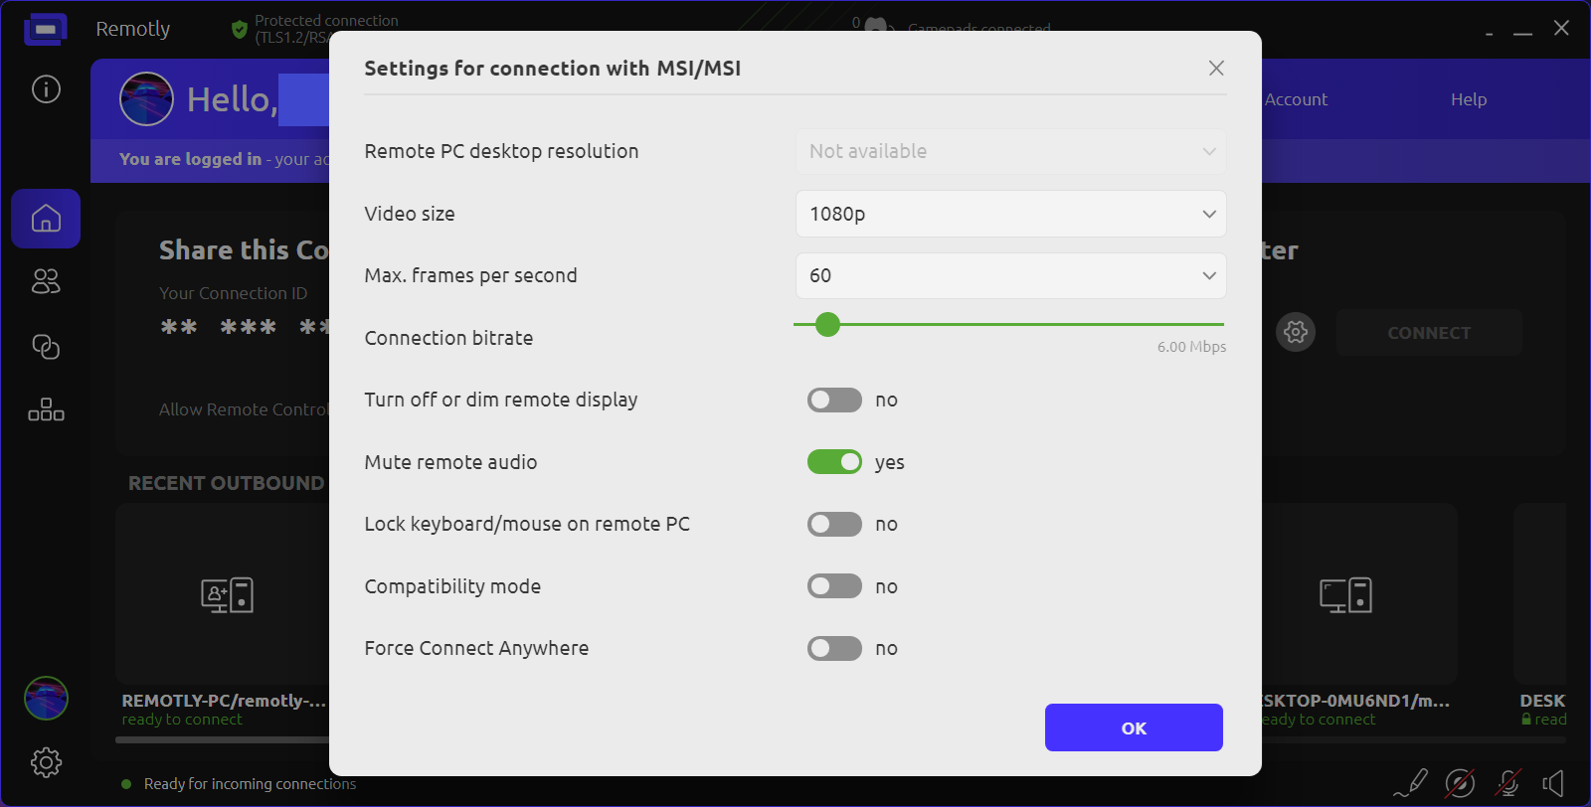The height and width of the screenshot is (807, 1591).
Task: Close the connection settings dialog
Action: click(x=1216, y=68)
